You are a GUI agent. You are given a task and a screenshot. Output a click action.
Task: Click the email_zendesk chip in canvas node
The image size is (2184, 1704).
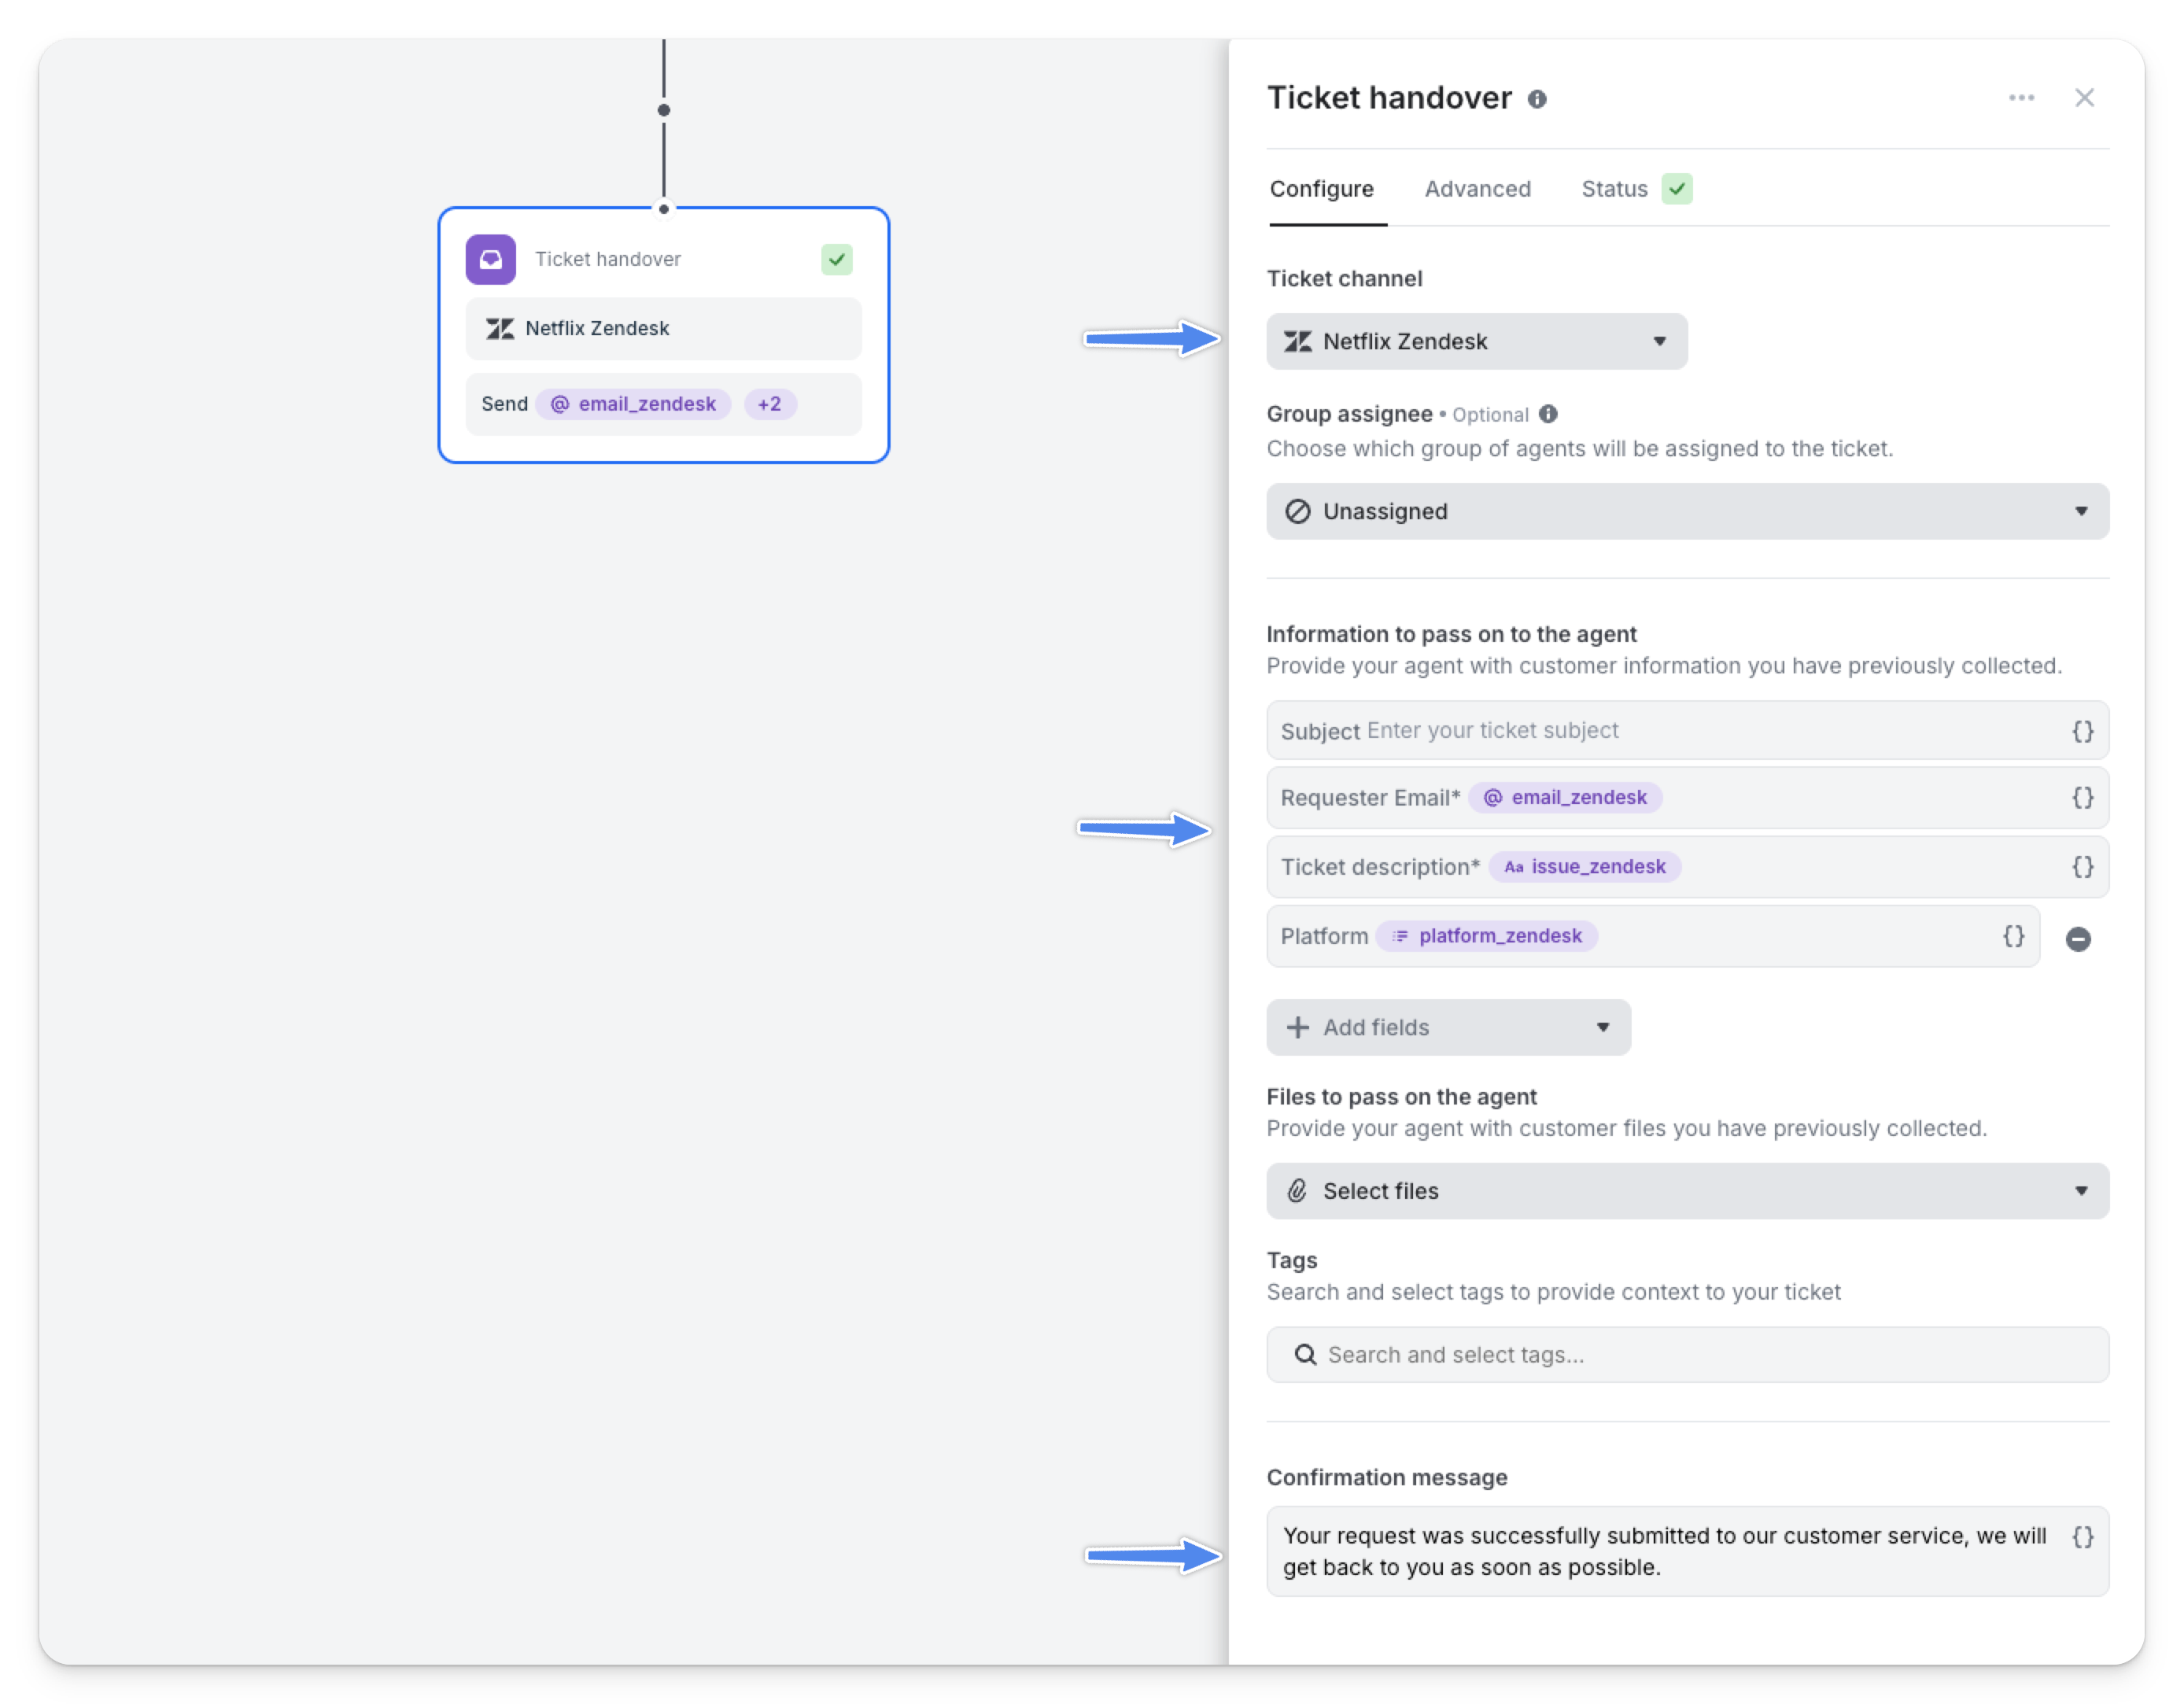[633, 404]
